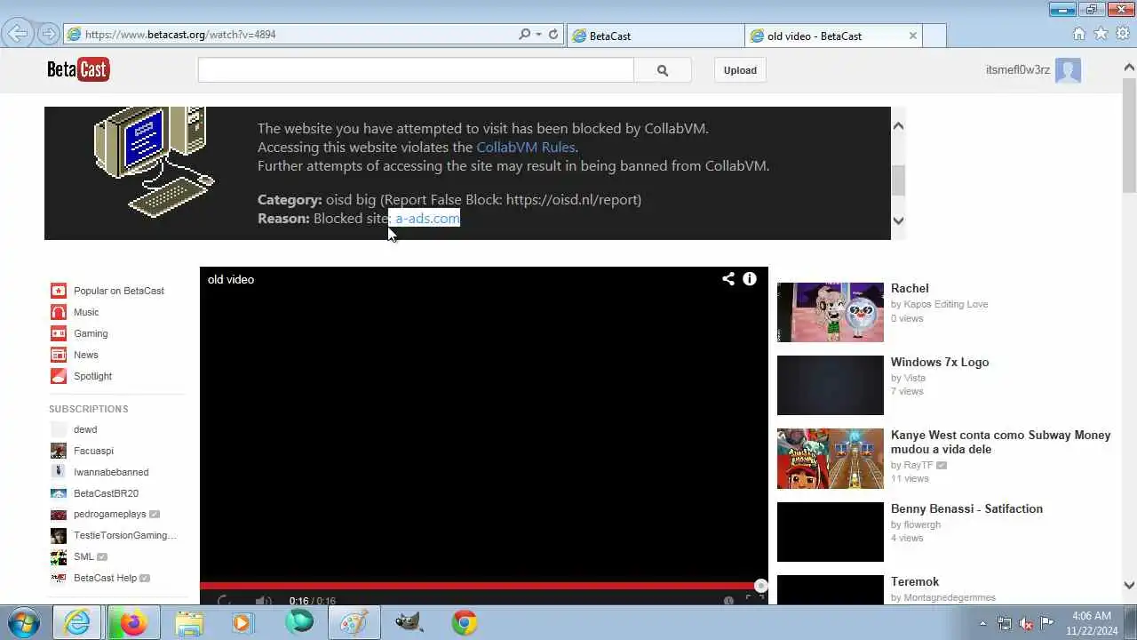The image size is (1137, 640).
Task: Show hidden system tray icons
Action: coord(982,623)
